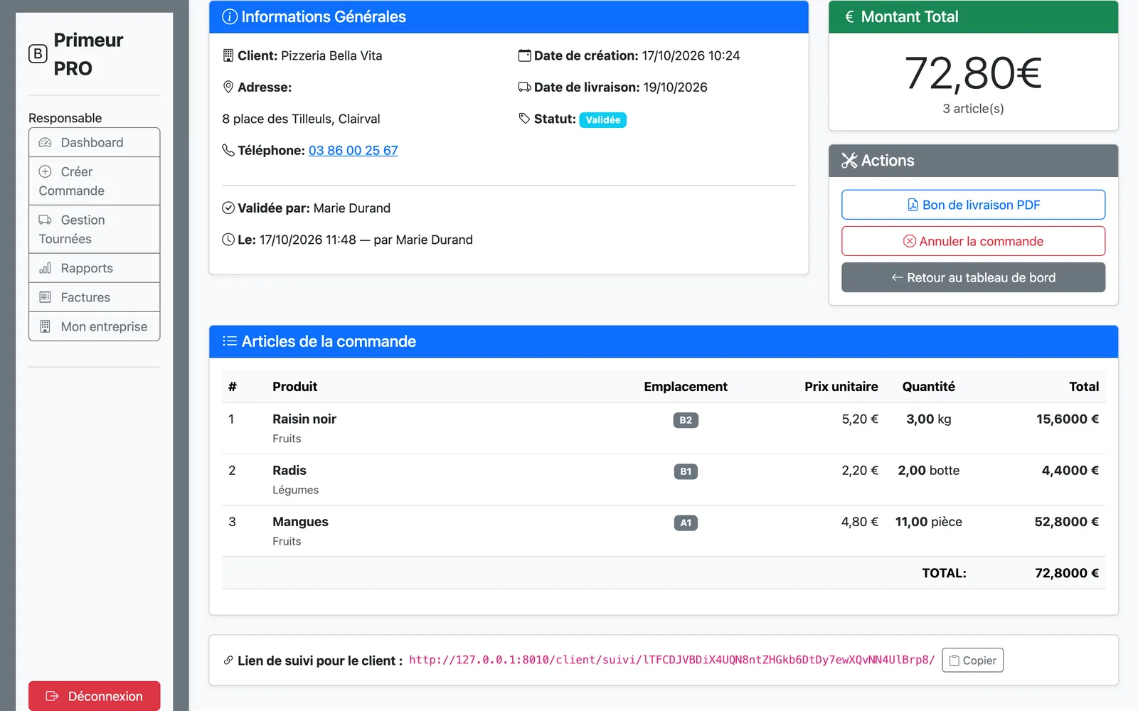Click the 72,80€ total amount
This screenshot has width=1138, height=711.
pos(973,73)
